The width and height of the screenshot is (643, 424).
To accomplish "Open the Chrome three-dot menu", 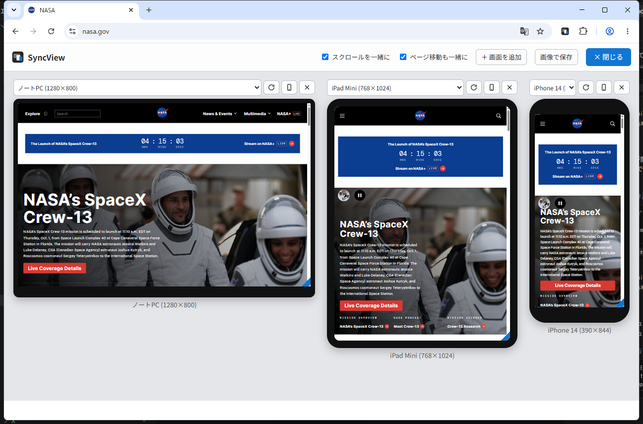I will 628,31.
